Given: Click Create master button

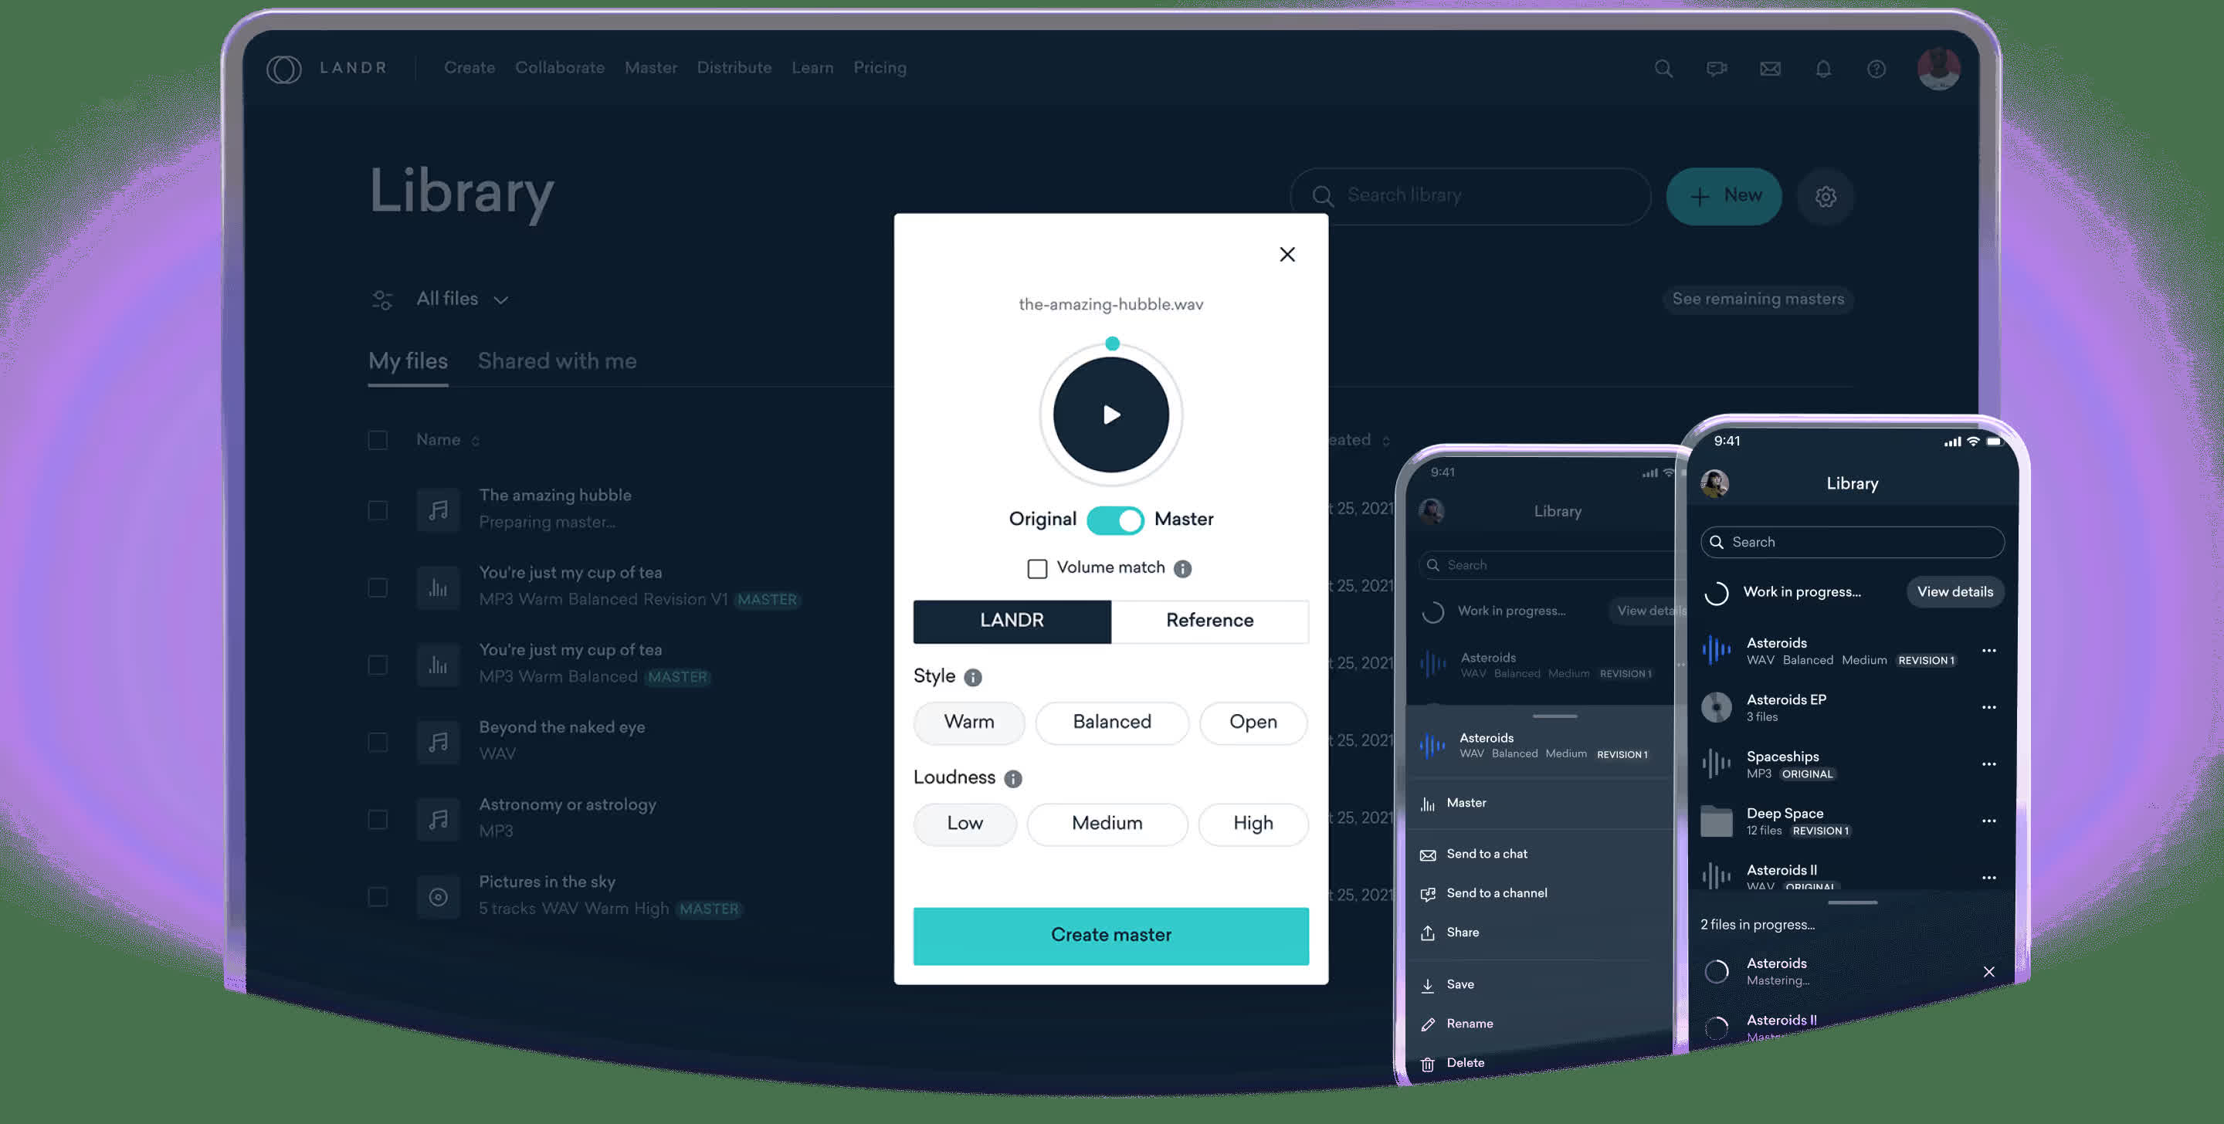Looking at the screenshot, I should coord(1111,936).
